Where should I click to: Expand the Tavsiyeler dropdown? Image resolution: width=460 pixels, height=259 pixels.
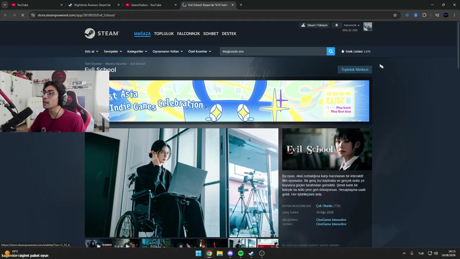coord(113,51)
